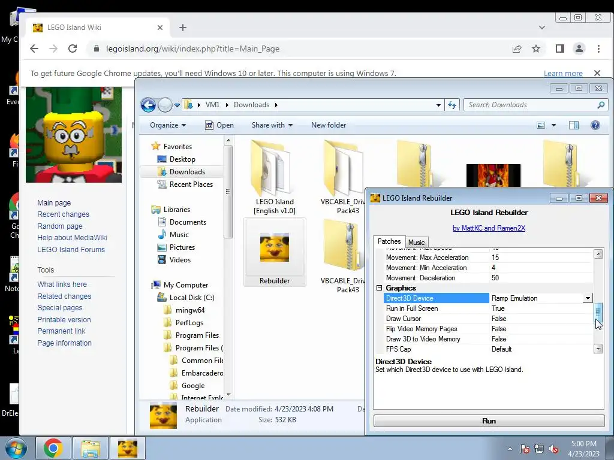
Task: Click the Learn more link
Action: pyautogui.click(x=563, y=73)
